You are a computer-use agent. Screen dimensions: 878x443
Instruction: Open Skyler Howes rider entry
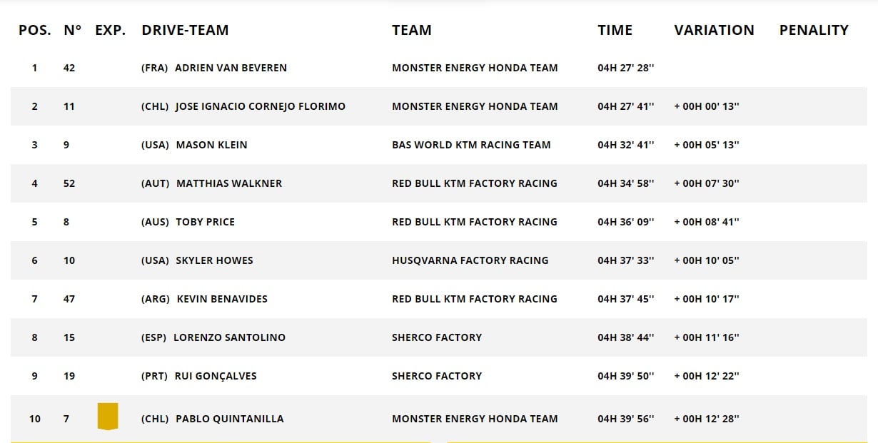(214, 260)
